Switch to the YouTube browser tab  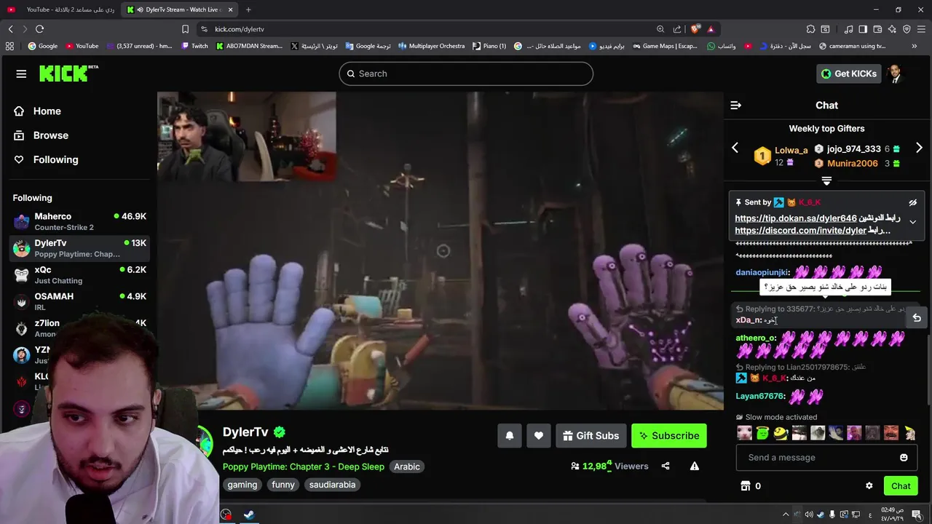62,9
